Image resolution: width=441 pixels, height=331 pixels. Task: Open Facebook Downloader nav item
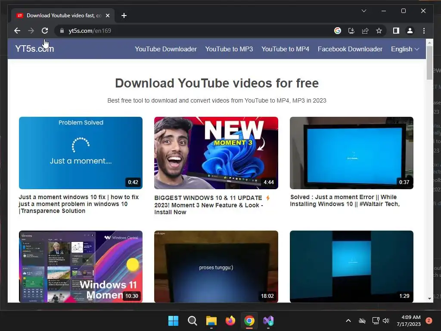pos(350,49)
